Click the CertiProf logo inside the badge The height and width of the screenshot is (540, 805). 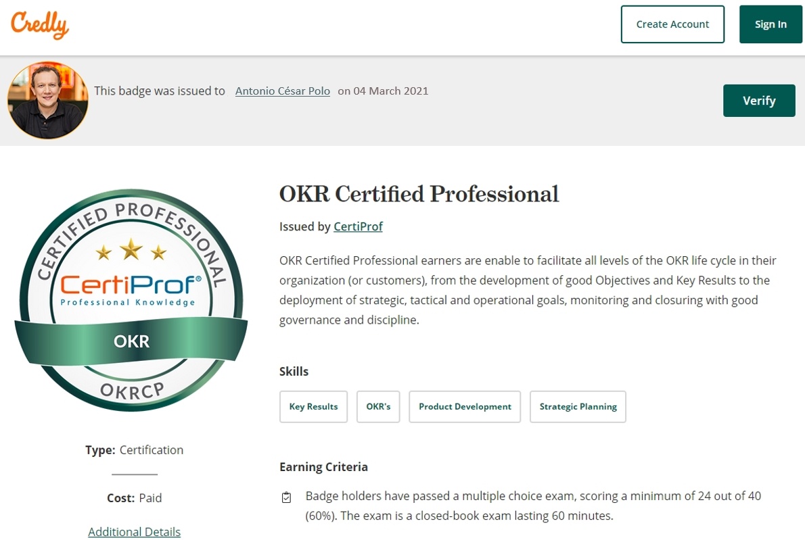(x=131, y=289)
